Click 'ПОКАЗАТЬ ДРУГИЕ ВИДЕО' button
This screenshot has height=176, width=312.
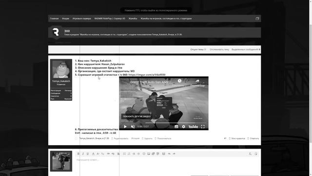pyautogui.click(x=136, y=116)
